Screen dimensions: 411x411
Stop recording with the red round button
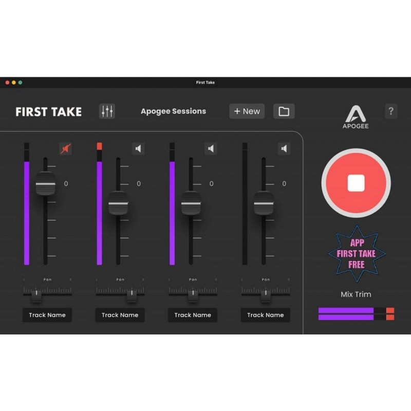point(356,183)
